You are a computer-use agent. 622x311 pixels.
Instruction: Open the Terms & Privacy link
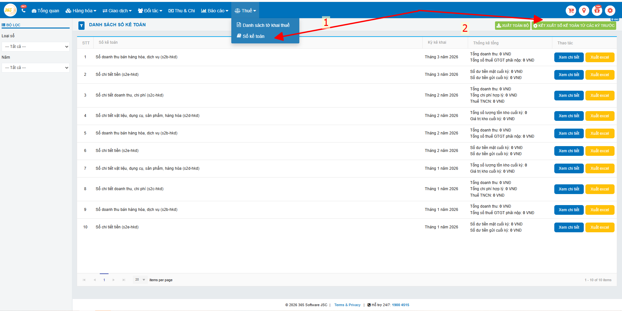tap(347, 305)
